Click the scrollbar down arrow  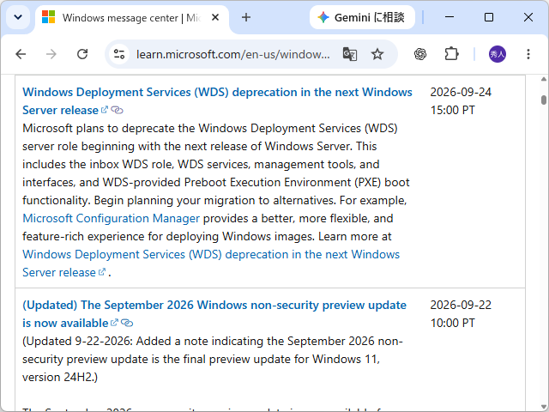543,406
